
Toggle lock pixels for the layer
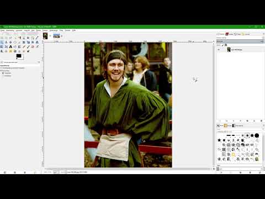click(x=223, y=45)
